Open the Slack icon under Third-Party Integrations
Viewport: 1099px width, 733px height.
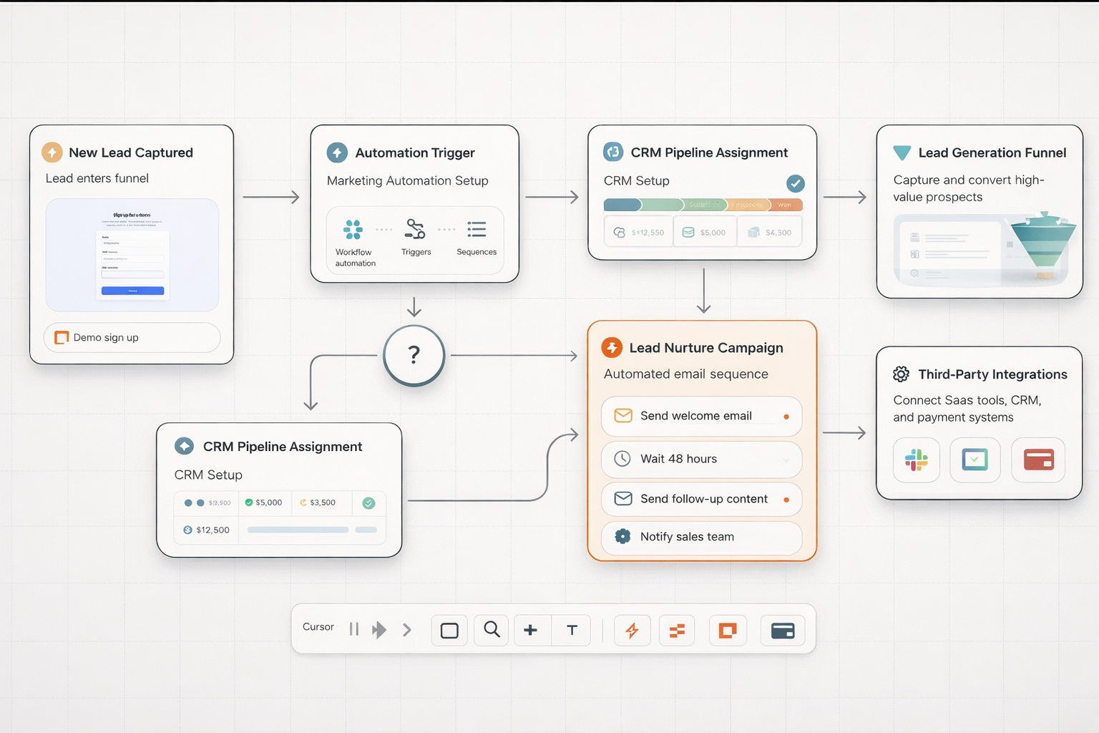917,460
